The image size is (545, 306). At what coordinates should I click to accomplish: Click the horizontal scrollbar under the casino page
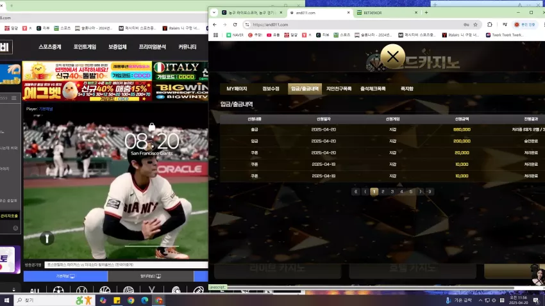point(370,287)
